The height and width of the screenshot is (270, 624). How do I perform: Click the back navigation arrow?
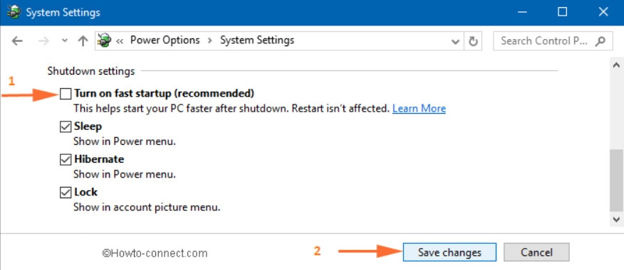point(17,40)
